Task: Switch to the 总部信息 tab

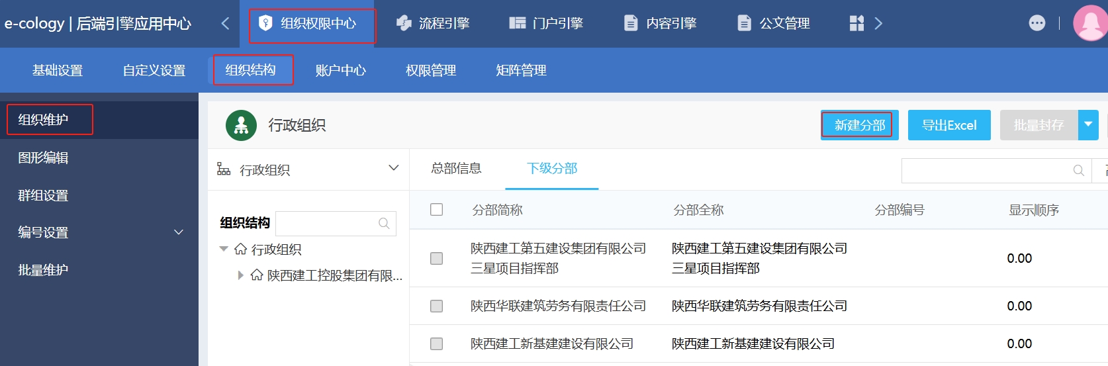Action: pyautogui.click(x=456, y=169)
